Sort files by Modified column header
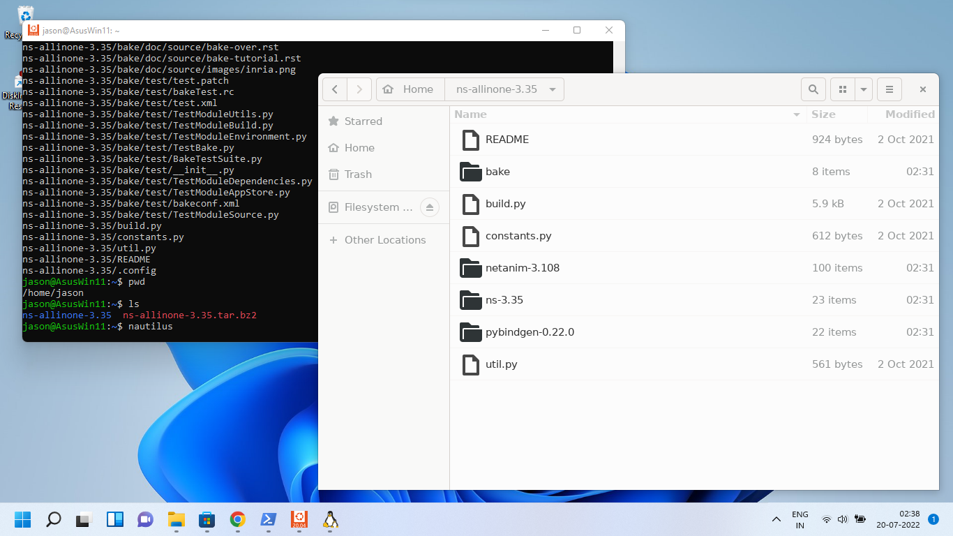953x536 pixels. (903, 114)
